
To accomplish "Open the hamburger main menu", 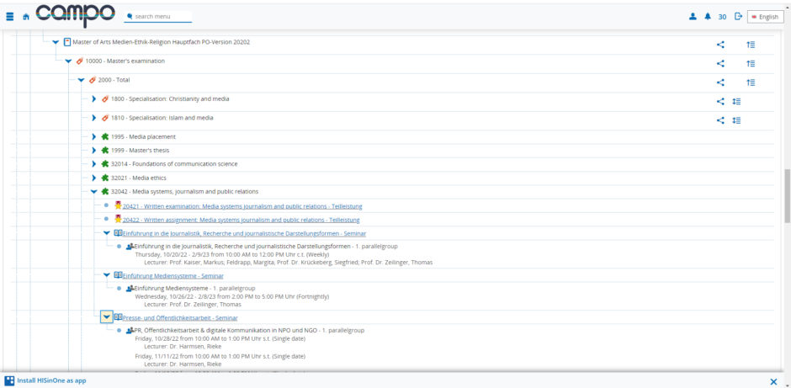I will (x=10, y=17).
